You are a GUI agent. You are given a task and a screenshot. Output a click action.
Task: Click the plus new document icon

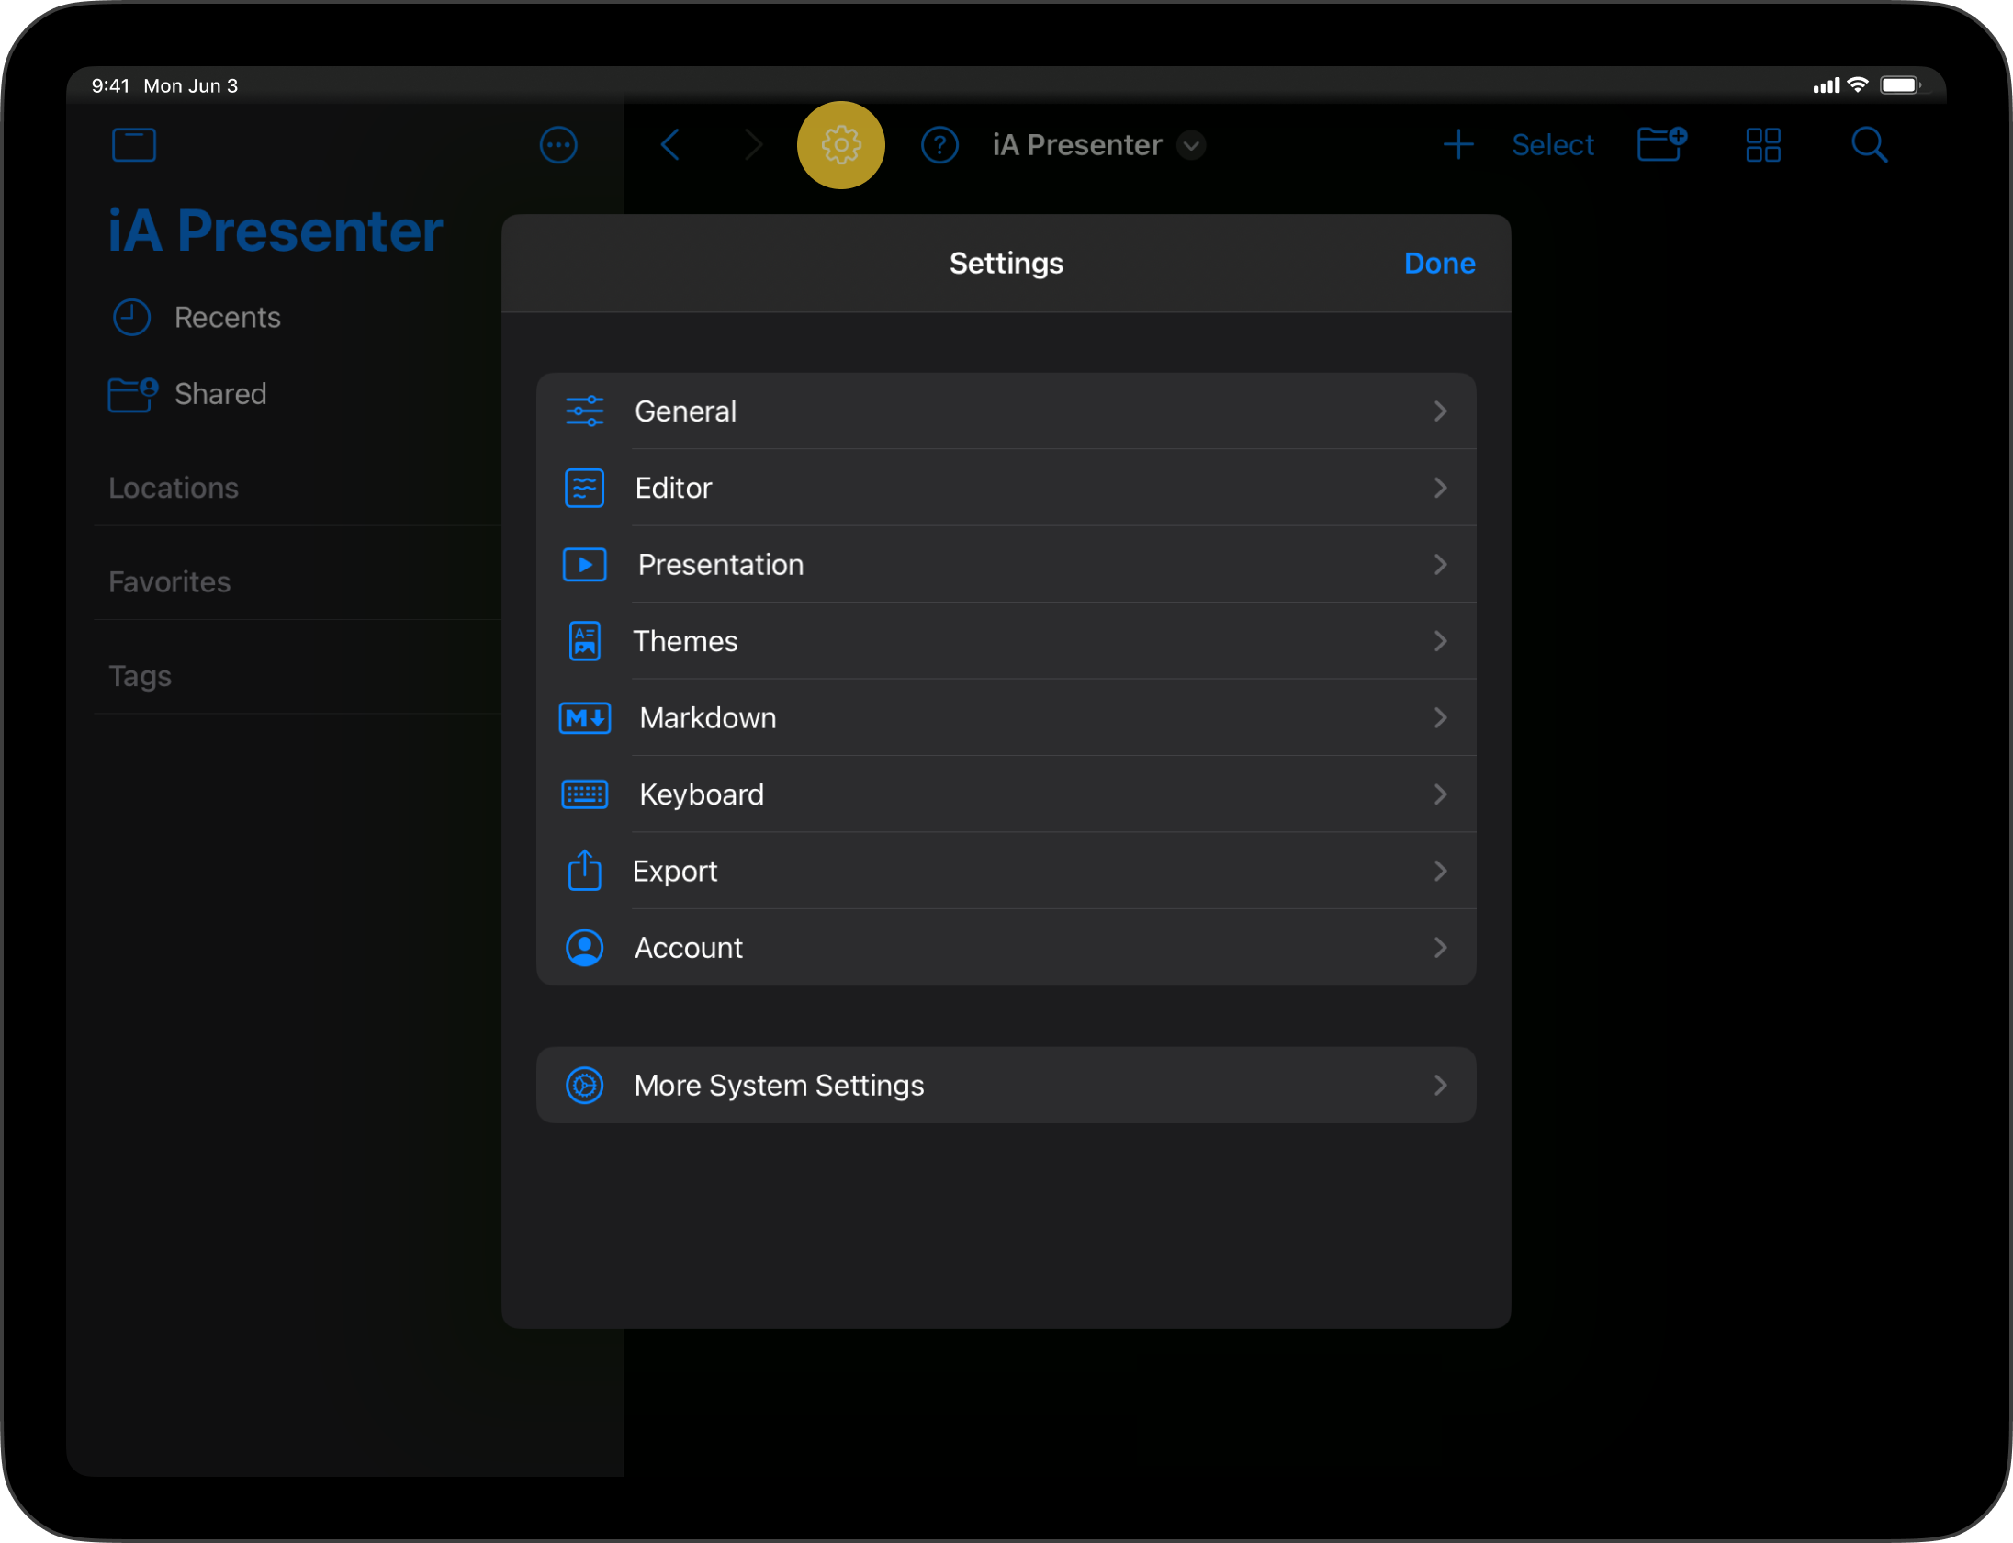point(1458,145)
